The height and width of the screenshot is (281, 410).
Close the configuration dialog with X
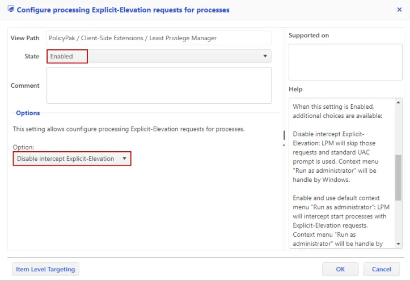[x=399, y=10]
